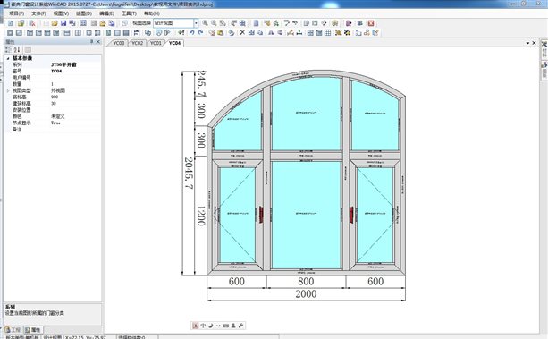Click the undo arrow icon
The height and width of the screenshot is (339, 548).
pos(192,32)
